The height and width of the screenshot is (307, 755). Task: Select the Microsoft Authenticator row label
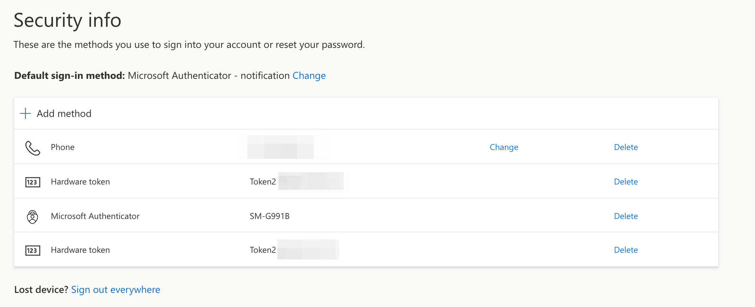(95, 216)
